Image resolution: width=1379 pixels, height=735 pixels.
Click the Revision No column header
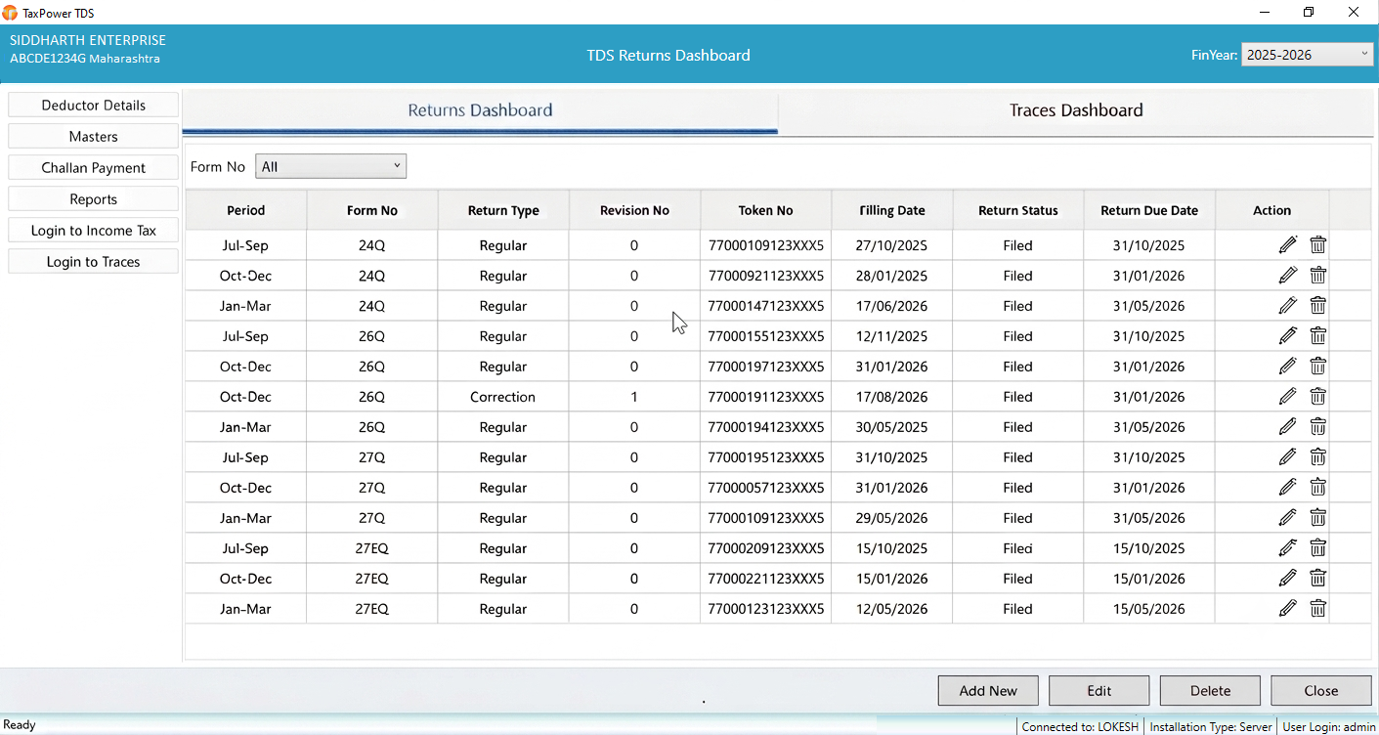[x=634, y=210]
